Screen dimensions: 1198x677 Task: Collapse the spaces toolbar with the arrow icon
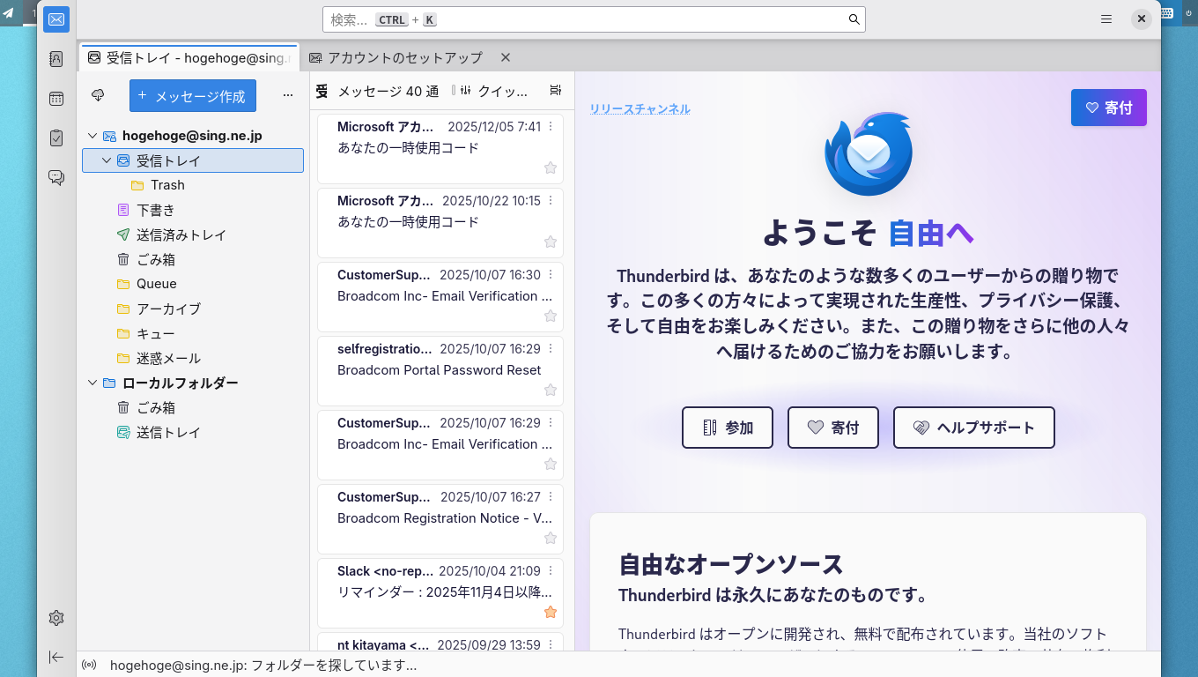(56, 657)
